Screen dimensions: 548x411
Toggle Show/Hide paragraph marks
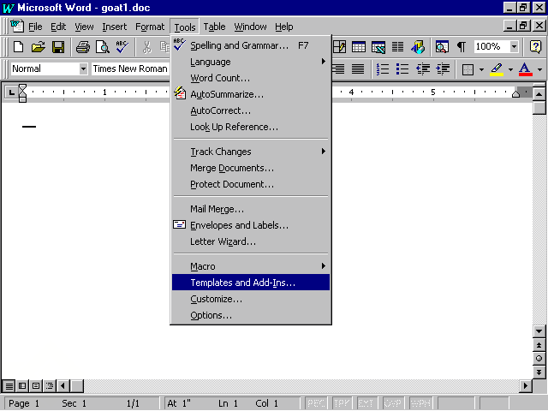pyautogui.click(x=462, y=46)
